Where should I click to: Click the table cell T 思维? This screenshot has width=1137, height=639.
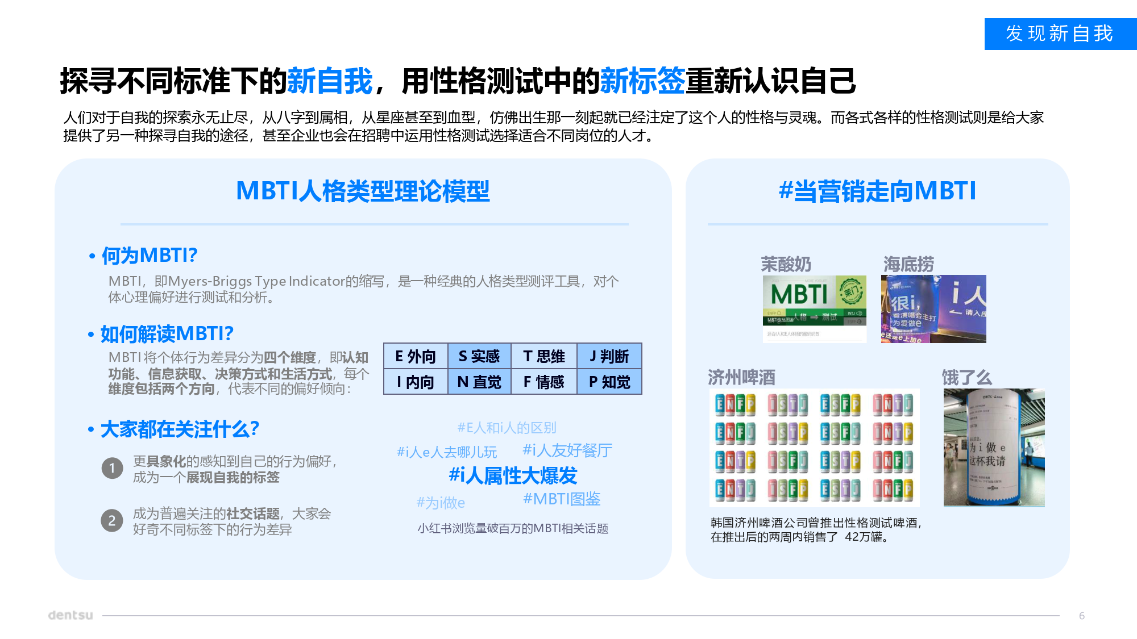pyautogui.click(x=544, y=356)
